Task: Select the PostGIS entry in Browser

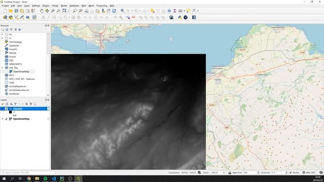Action: click(x=13, y=50)
